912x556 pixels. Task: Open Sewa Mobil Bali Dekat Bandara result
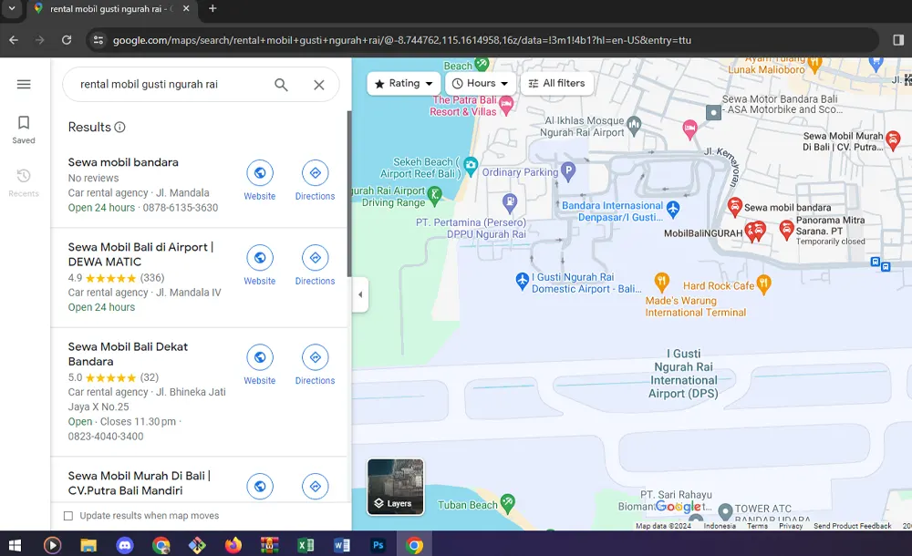tap(128, 354)
